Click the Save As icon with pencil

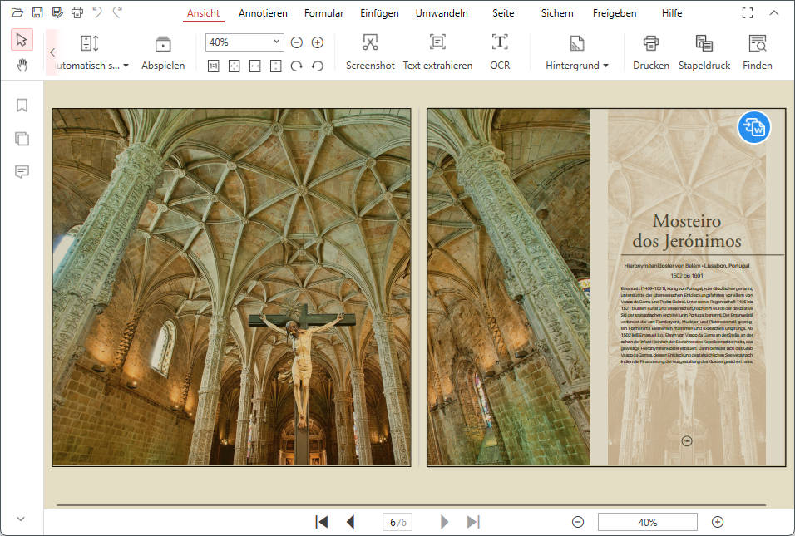[x=57, y=12]
